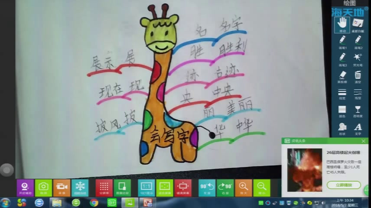Open Chrome from the Windows taskbar
This screenshot has width=371, height=208.
(94, 202)
